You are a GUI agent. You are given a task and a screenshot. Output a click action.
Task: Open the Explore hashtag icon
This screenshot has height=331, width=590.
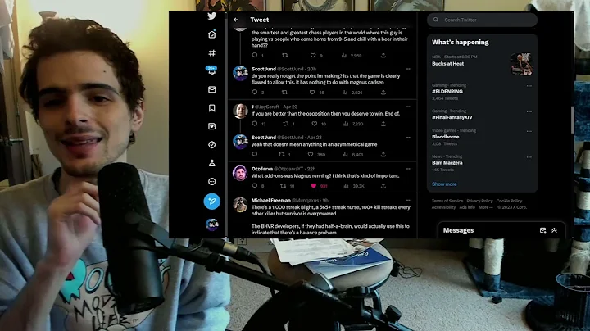pyautogui.click(x=212, y=52)
